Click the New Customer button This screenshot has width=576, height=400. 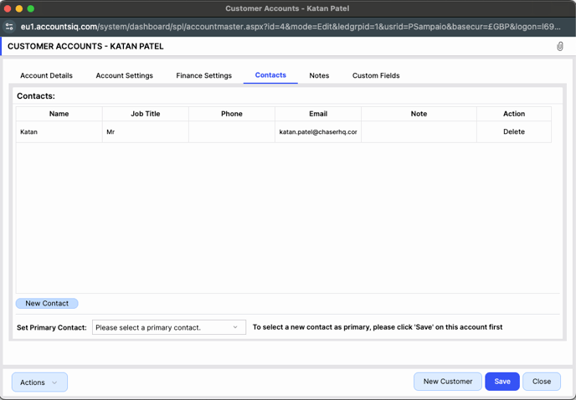tap(448, 382)
